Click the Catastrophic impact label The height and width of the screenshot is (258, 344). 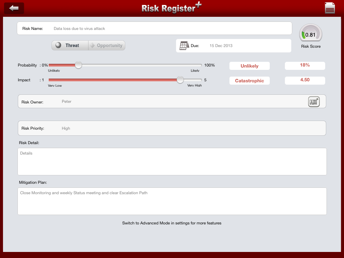tap(250, 81)
